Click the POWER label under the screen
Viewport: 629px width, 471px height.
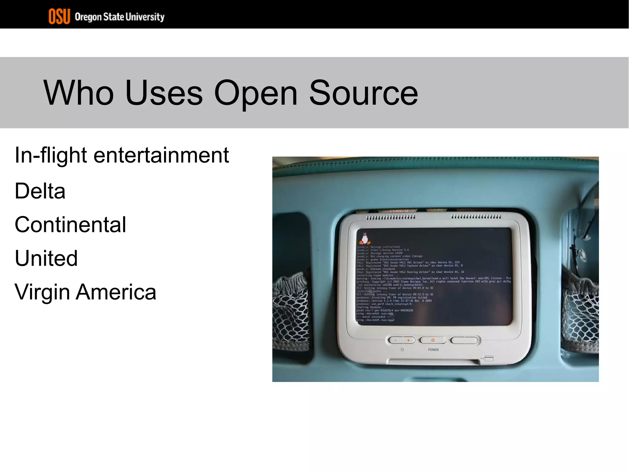tap(433, 350)
